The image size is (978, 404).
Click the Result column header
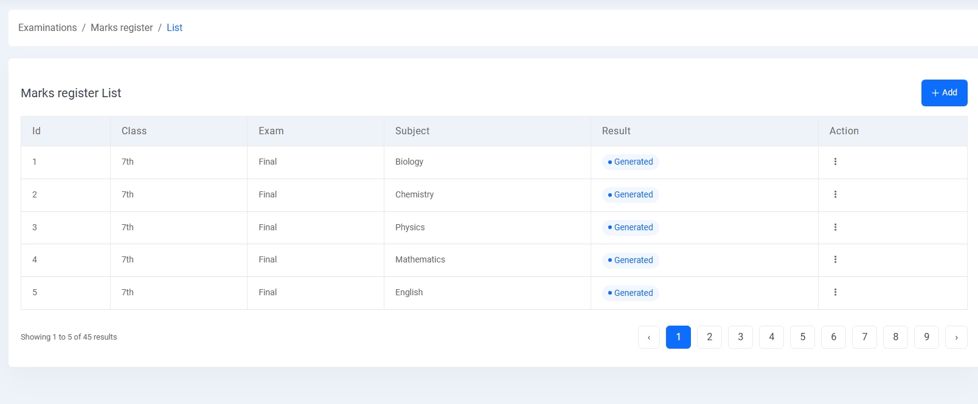[x=616, y=131]
